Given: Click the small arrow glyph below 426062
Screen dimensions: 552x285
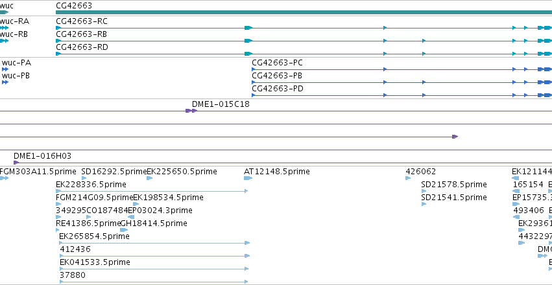Looking at the screenshot, I should [x=408, y=178].
